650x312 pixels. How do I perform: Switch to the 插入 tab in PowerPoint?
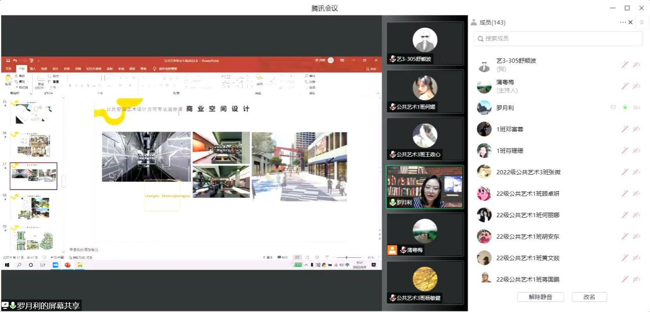point(33,69)
